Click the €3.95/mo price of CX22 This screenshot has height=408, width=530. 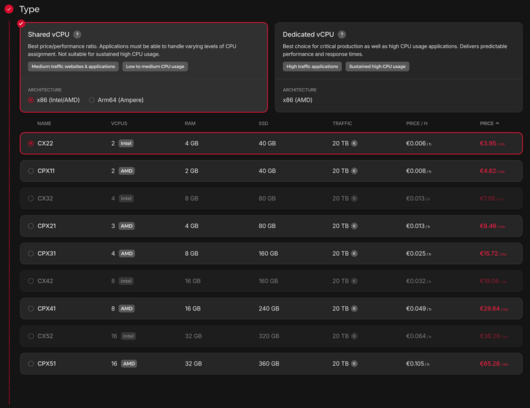[x=492, y=143]
